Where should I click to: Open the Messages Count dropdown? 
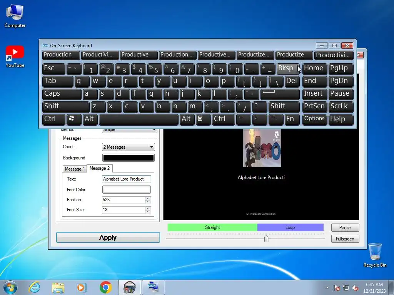129,147
